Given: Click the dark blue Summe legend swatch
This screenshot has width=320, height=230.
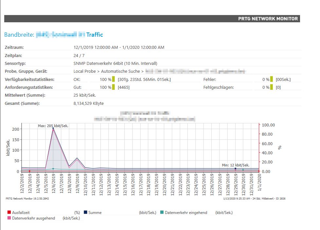Looking at the screenshot, I should click(x=86, y=213).
